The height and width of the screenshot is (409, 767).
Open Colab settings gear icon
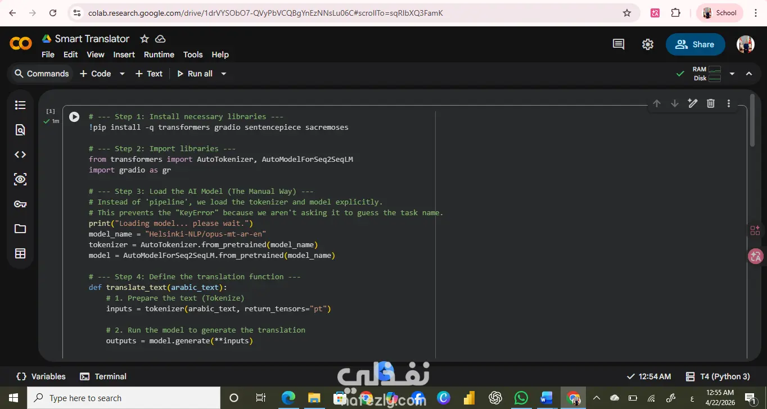coord(648,44)
